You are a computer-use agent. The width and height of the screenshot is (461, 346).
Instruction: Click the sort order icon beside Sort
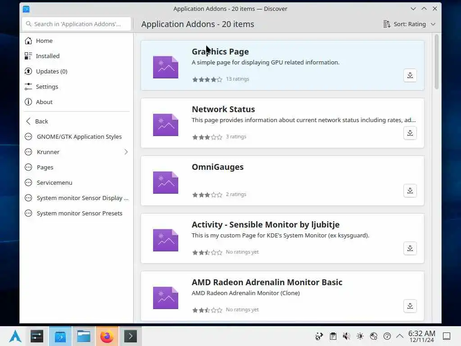click(387, 24)
